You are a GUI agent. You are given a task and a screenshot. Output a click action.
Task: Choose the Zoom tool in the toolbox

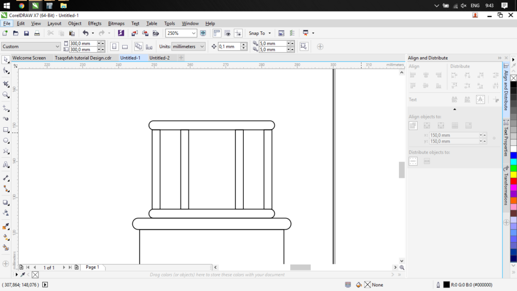6,94
